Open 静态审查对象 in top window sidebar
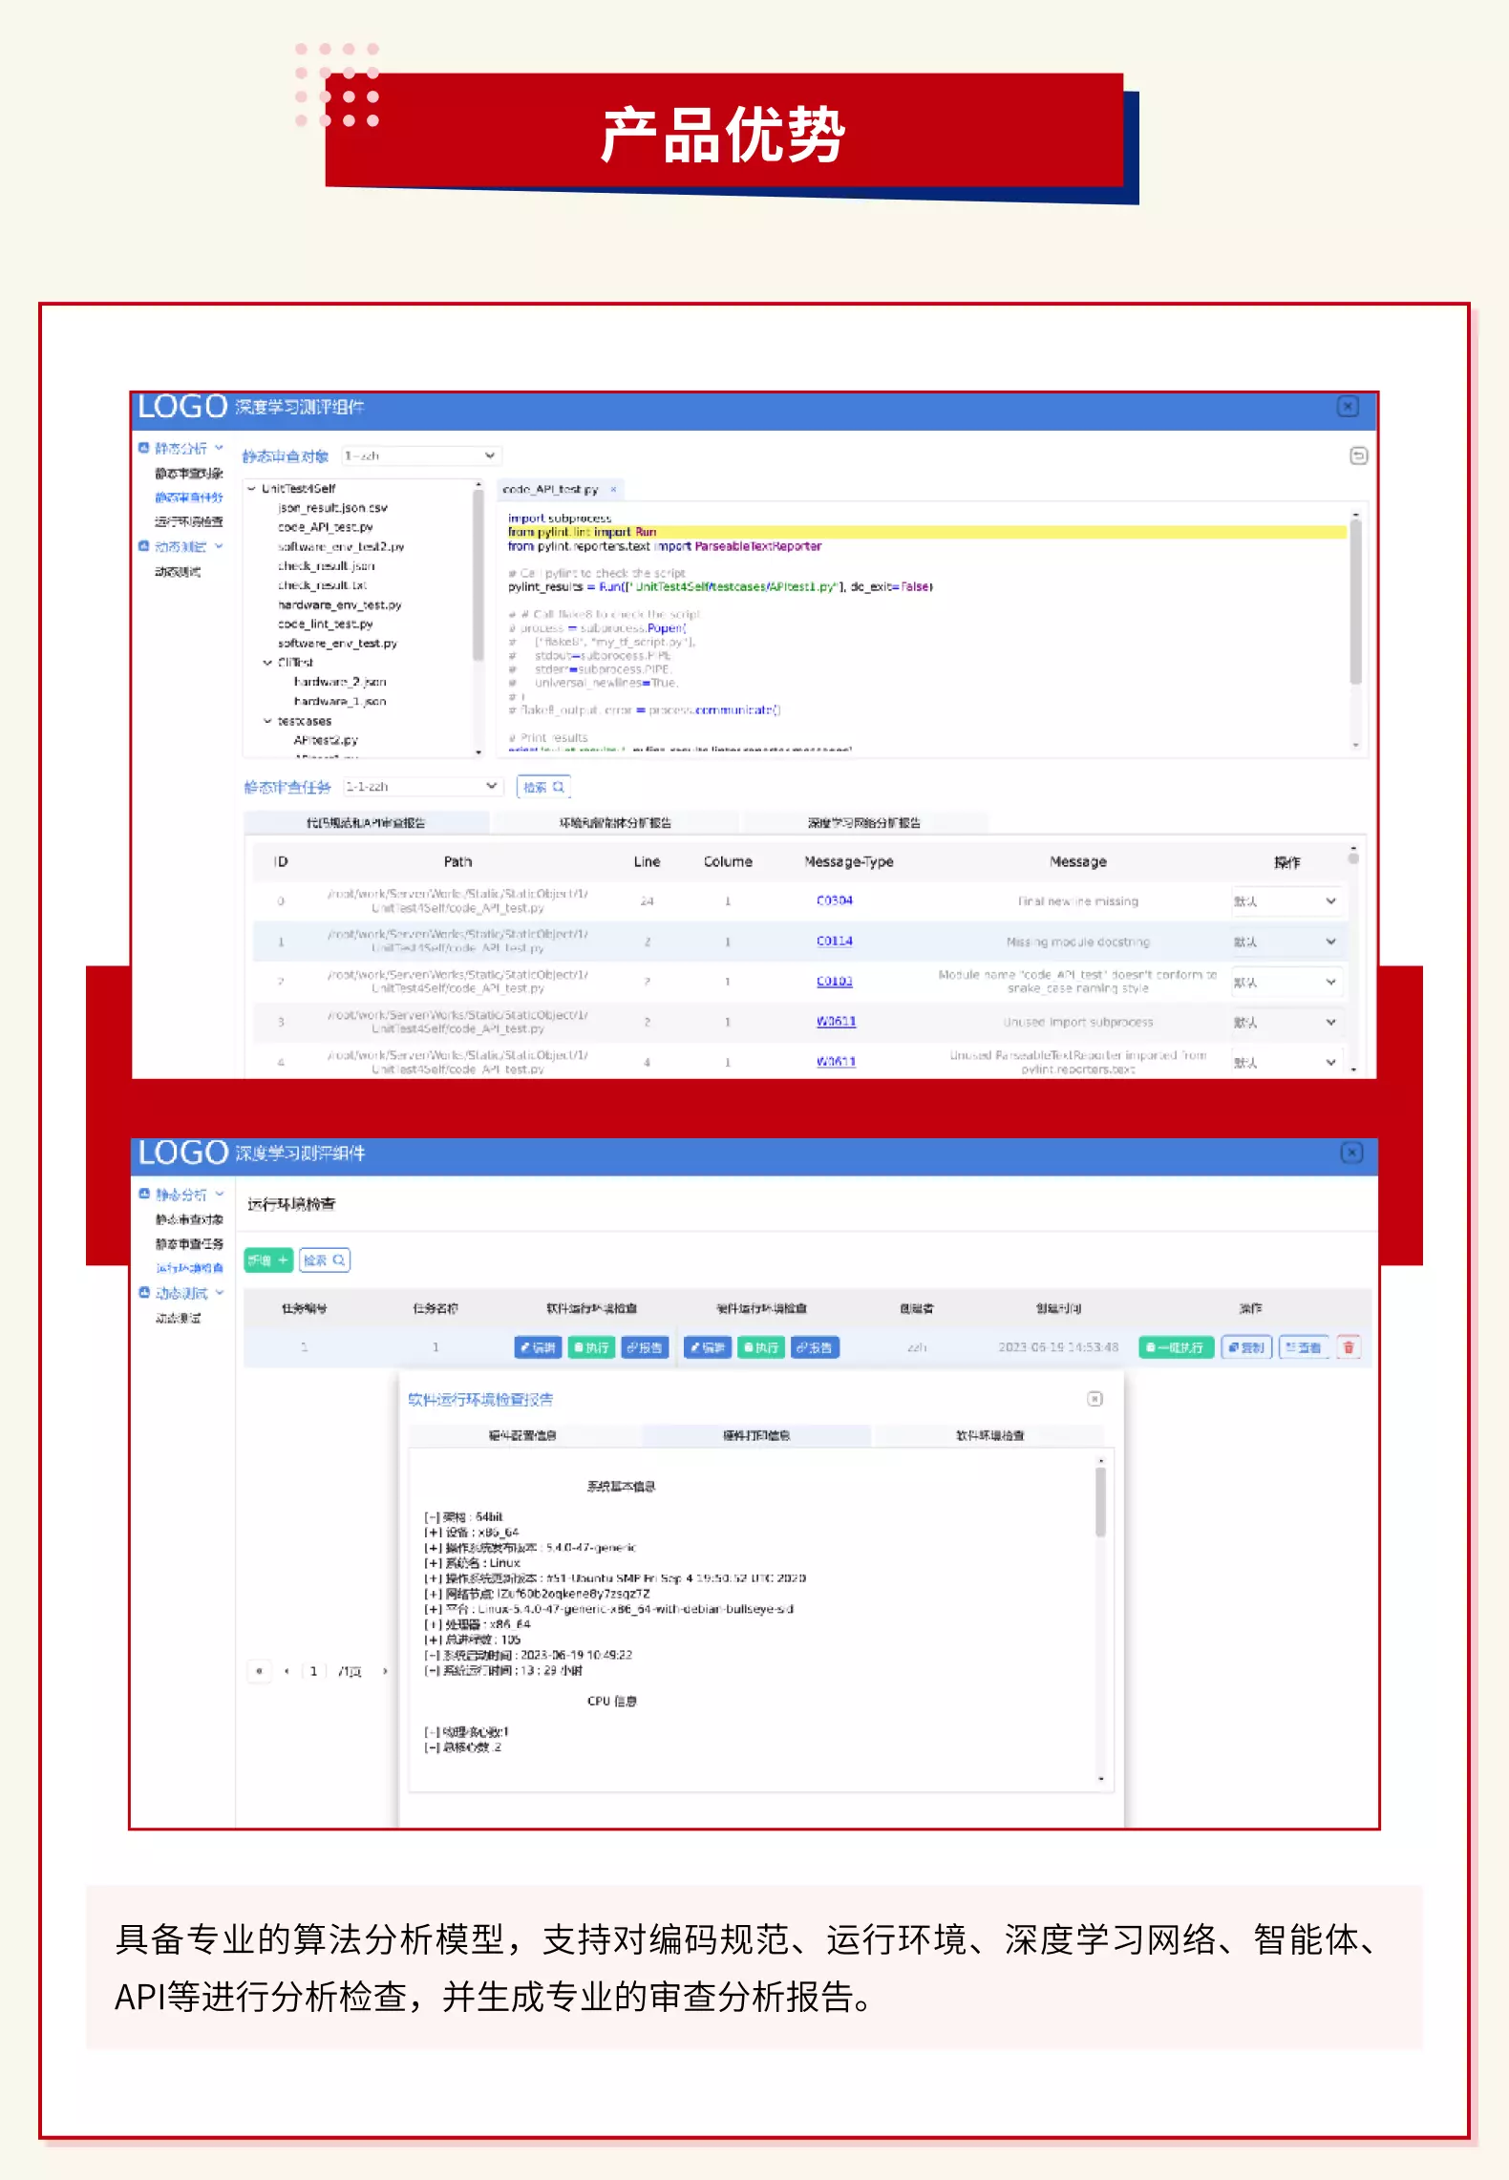 pyautogui.click(x=189, y=474)
